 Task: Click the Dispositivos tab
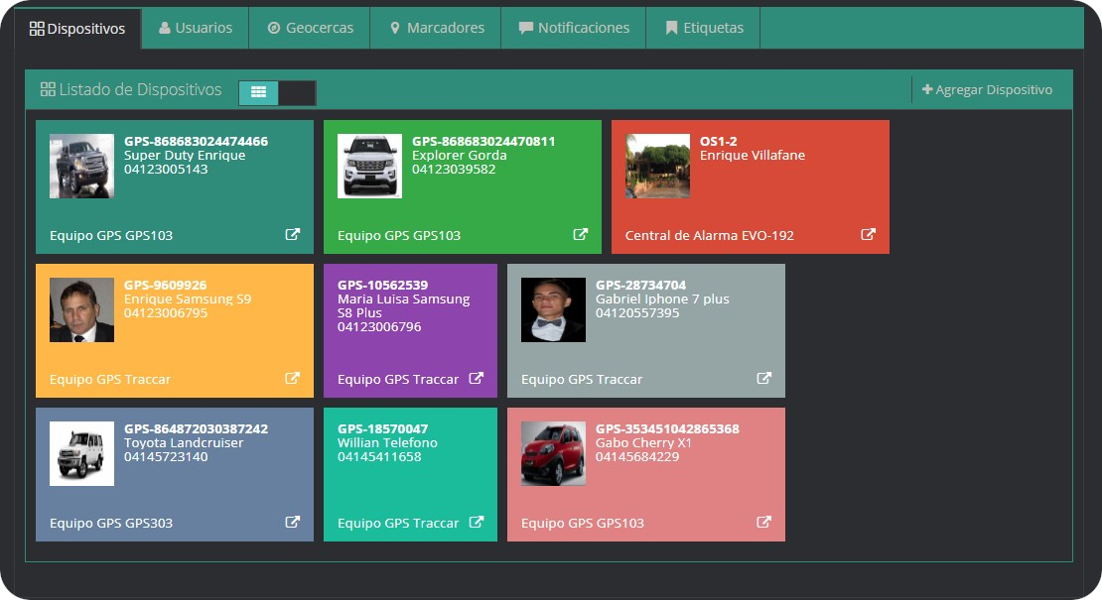(x=77, y=29)
